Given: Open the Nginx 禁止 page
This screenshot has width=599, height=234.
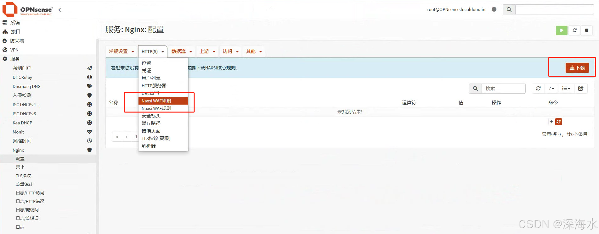Looking at the screenshot, I should [x=20, y=167].
